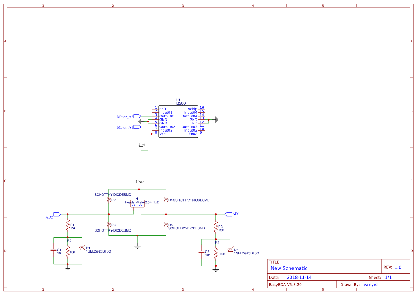
Task: Select resistor R1 15k
Action: (x=67, y=225)
